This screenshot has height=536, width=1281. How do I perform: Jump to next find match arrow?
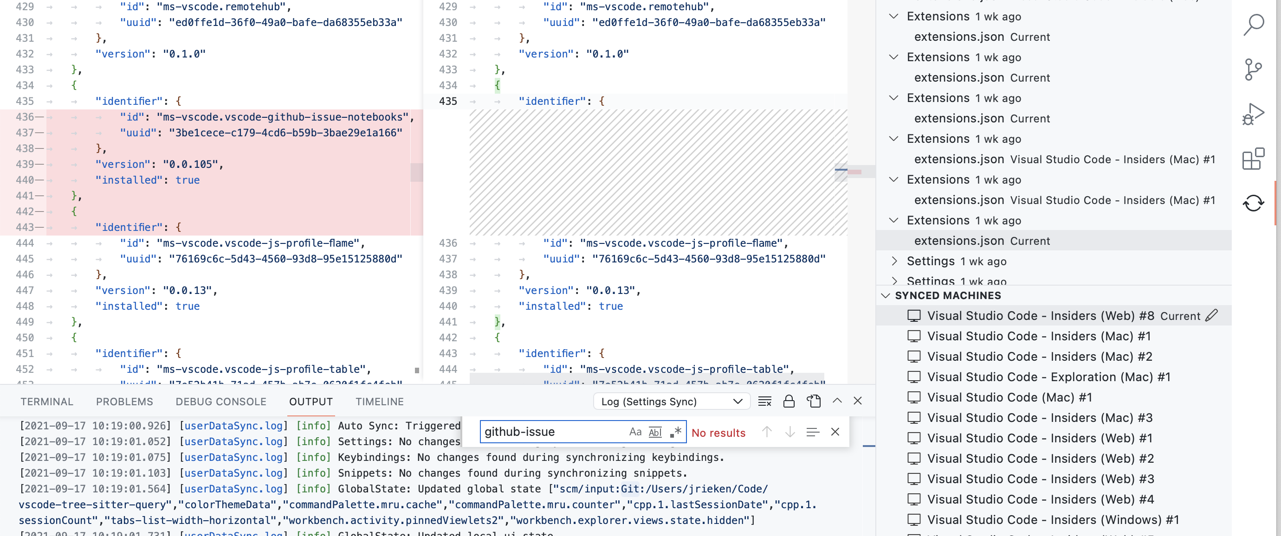click(789, 432)
